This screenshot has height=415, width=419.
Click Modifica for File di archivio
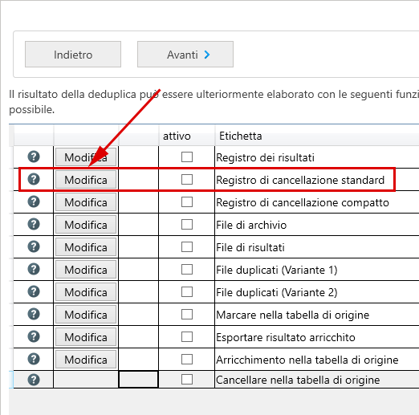point(86,225)
